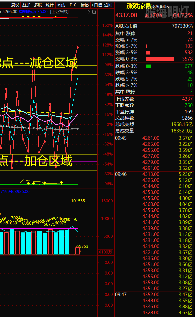This screenshot has height=317, width=195.
Task: Select the 下跌家数 value 760
Action: (189, 106)
